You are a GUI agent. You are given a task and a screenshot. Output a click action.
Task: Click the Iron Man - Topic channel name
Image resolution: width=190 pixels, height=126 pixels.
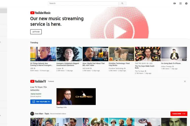(x=42, y=114)
